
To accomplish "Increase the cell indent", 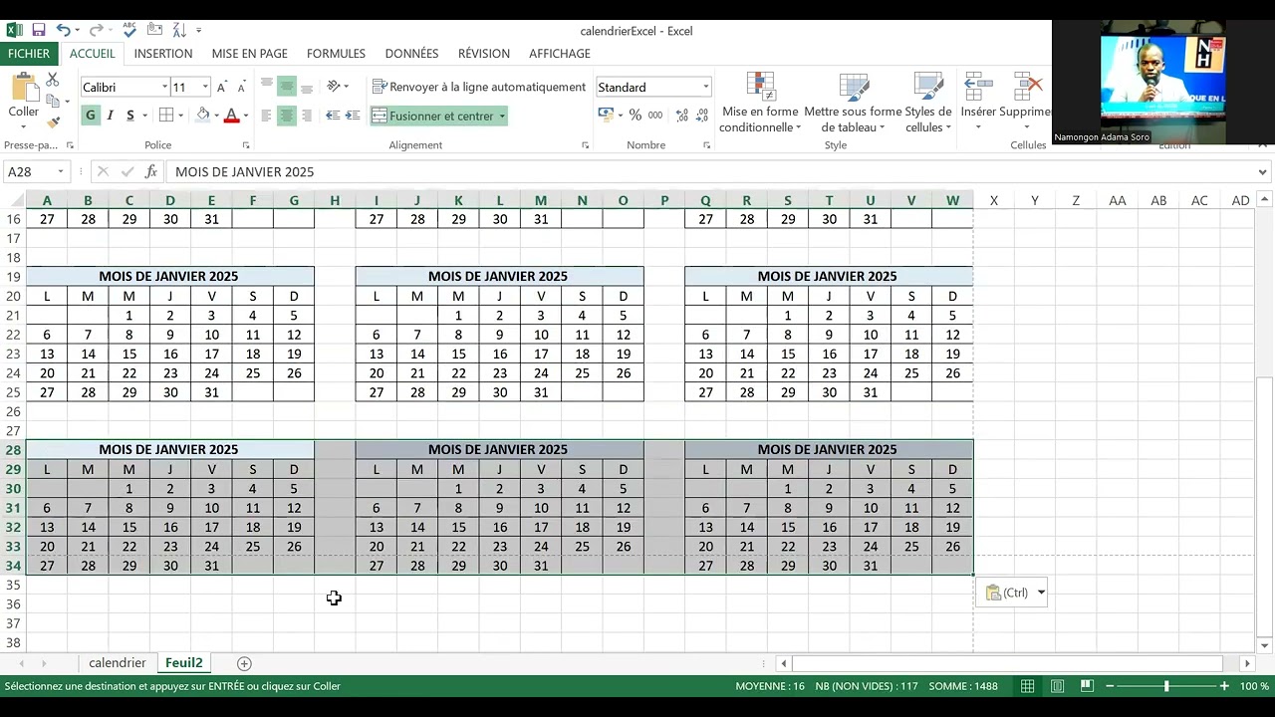I will [353, 116].
